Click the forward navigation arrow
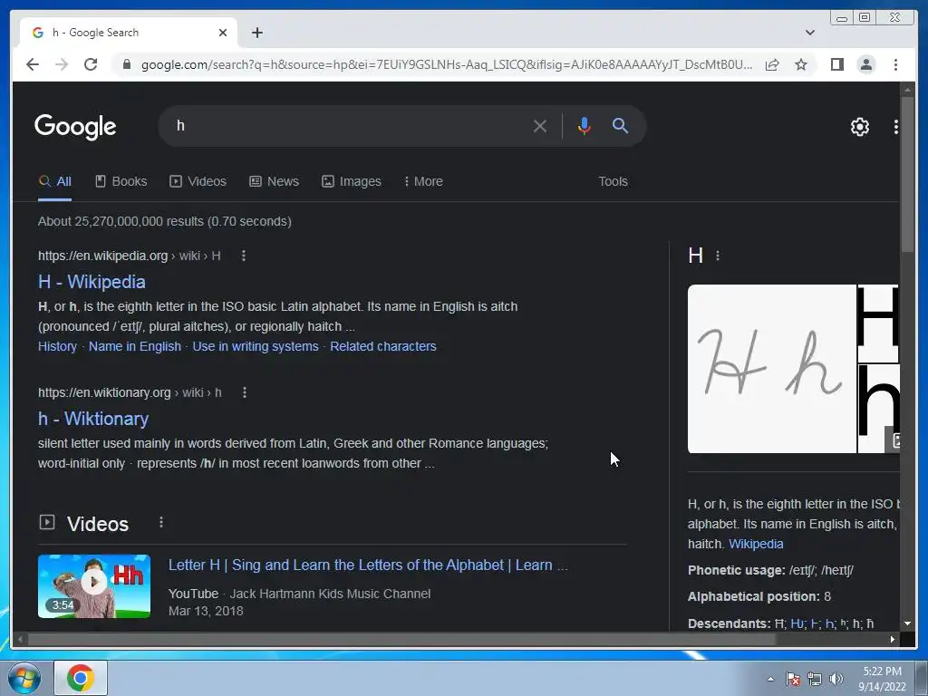The width and height of the screenshot is (928, 696). (62, 64)
